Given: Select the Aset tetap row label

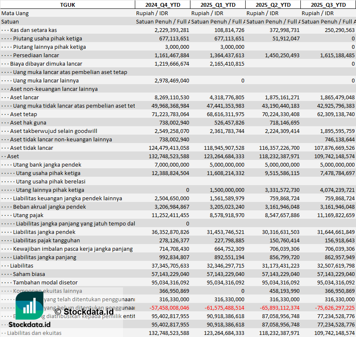Looking at the screenshot, I should [24, 114].
